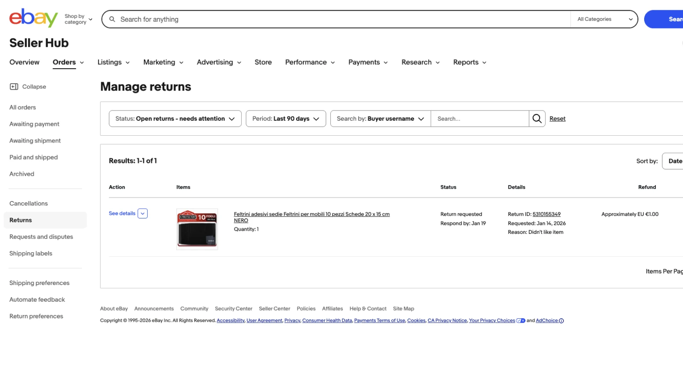
Task: Expand the Search by Buyer username dropdown
Action: pyautogui.click(x=380, y=119)
